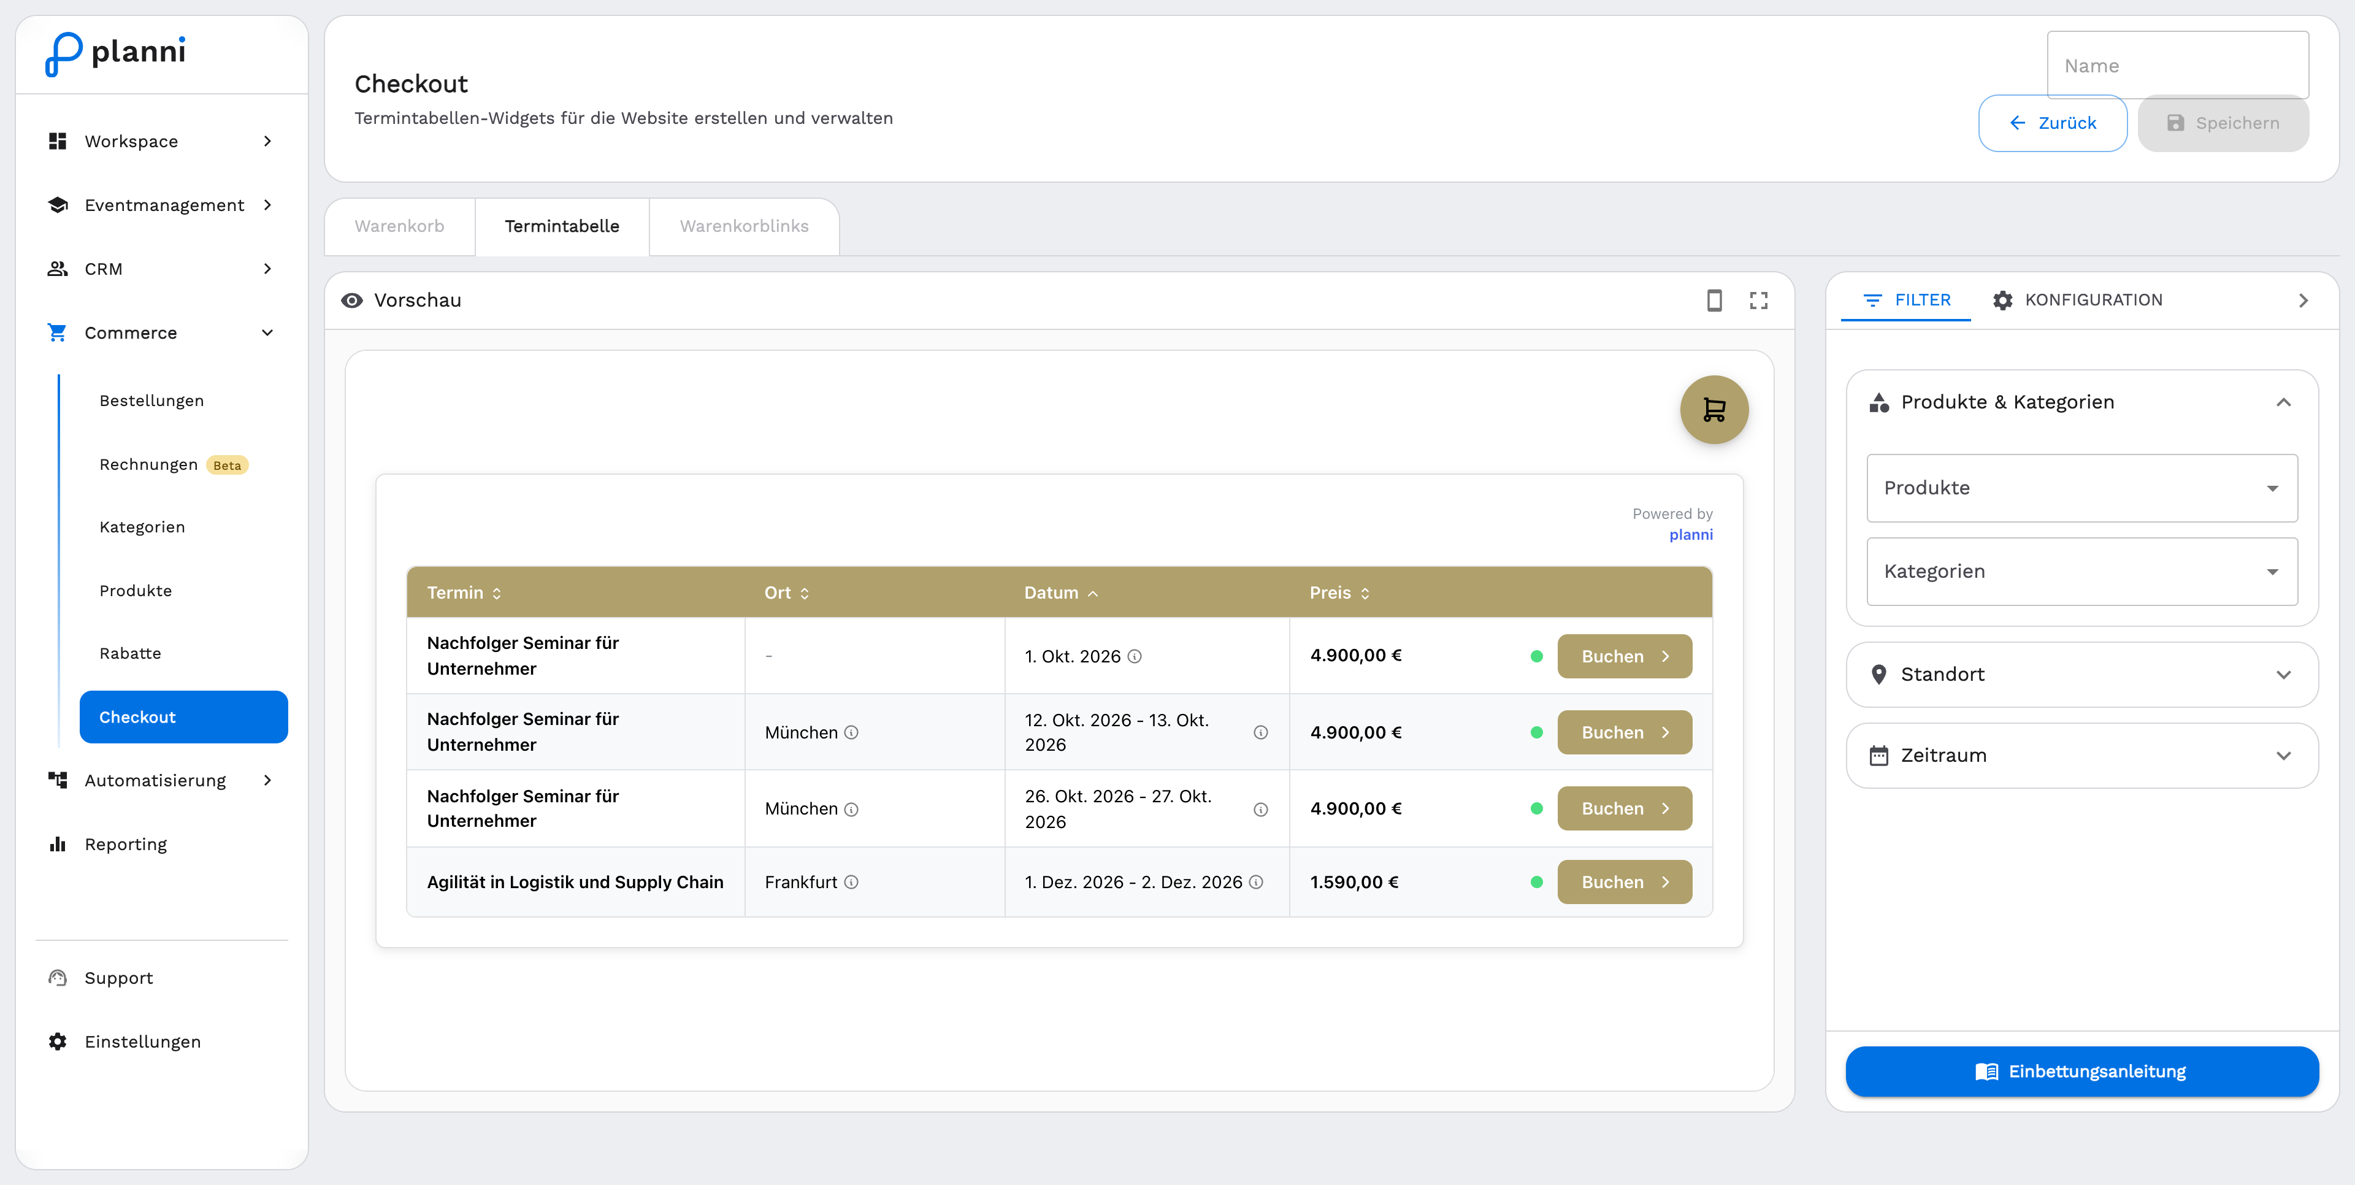
Task: Expand the Zeitraum filter section
Action: click(x=2081, y=755)
